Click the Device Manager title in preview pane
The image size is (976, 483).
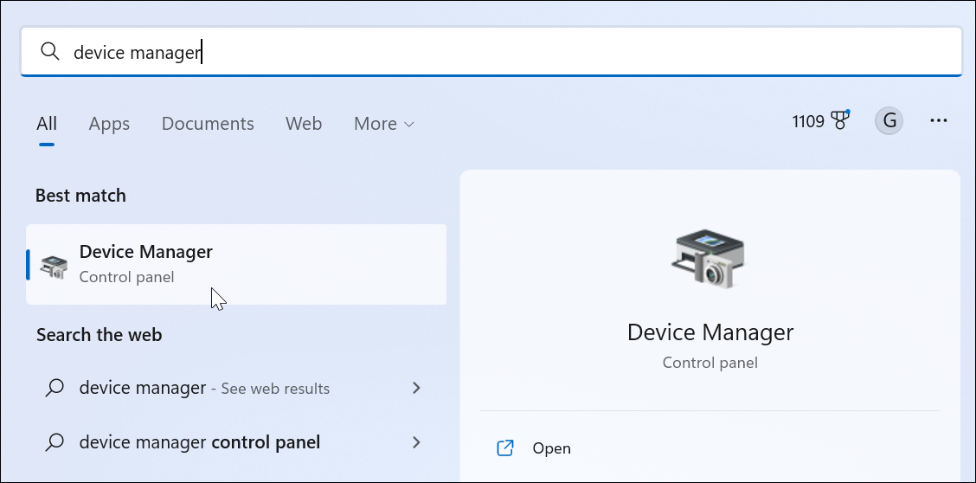coord(710,332)
